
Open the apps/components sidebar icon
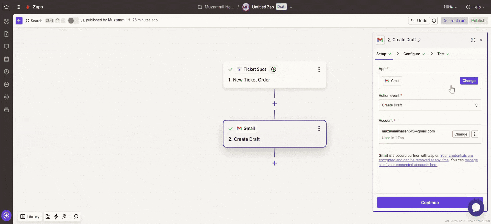pyautogui.click(x=6, y=21)
